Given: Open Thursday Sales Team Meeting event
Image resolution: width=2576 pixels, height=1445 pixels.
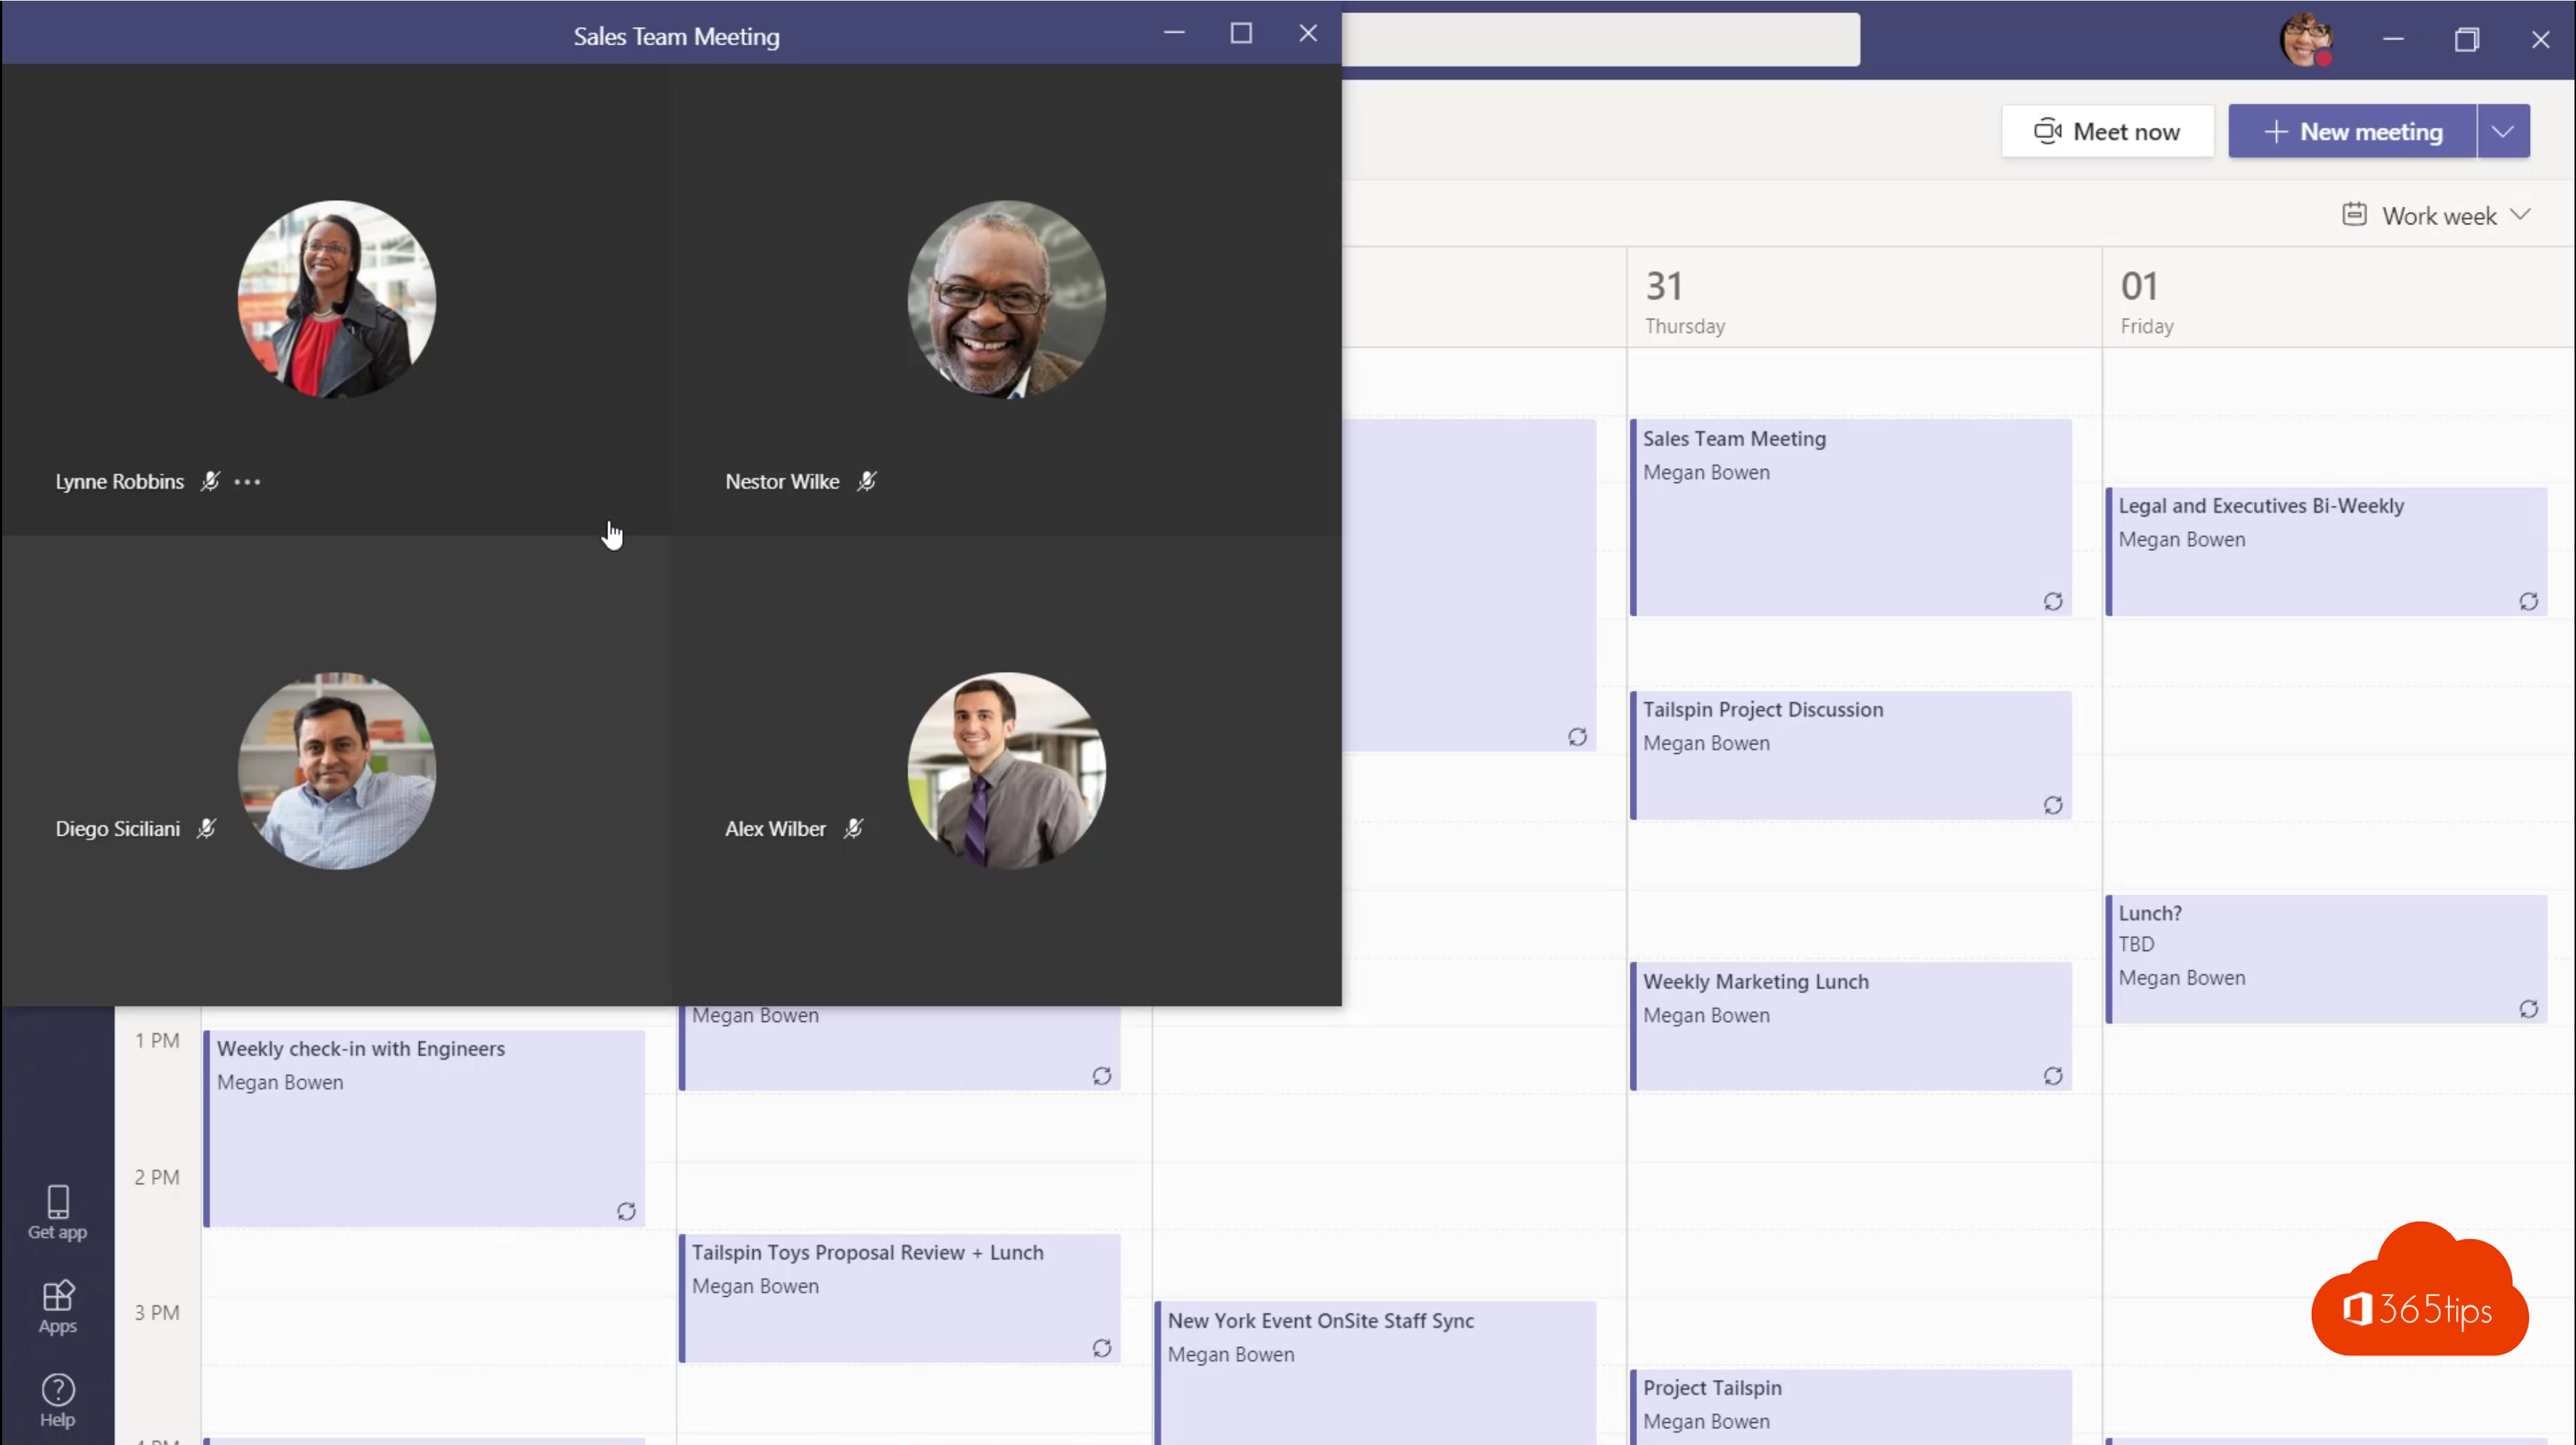Looking at the screenshot, I should [1850, 517].
